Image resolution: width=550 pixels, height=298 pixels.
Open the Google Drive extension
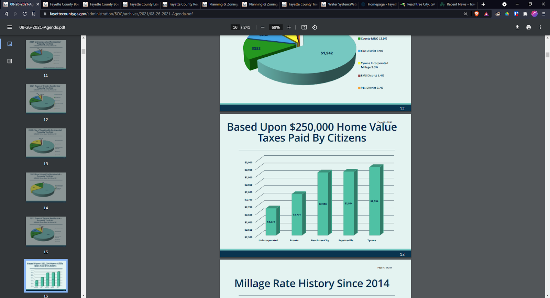tap(507, 14)
